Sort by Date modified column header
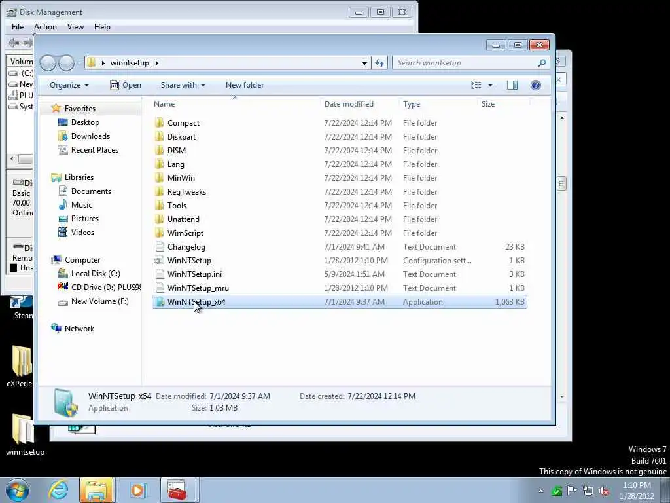 click(360, 104)
